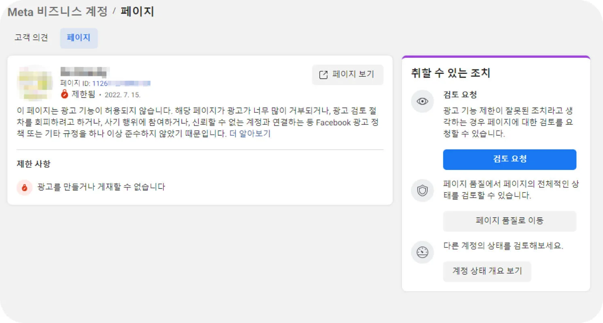603x323 pixels.
Task: Click the 제한됨 status label
Action: pyautogui.click(x=83, y=94)
